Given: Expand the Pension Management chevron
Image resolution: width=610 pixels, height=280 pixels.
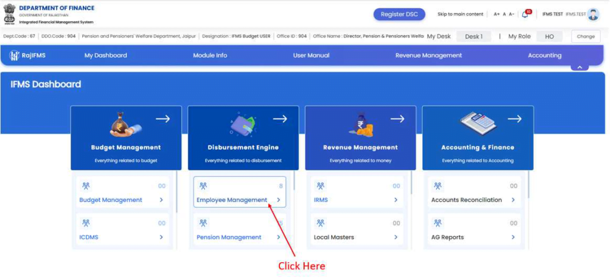Looking at the screenshot, I should click(x=279, y=237).
